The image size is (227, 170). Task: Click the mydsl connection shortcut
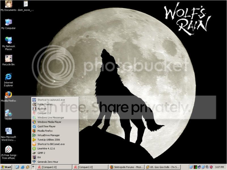pyautogui.click(x=9, y=115)
